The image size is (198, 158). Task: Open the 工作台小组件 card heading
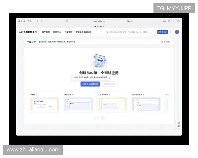104,94
